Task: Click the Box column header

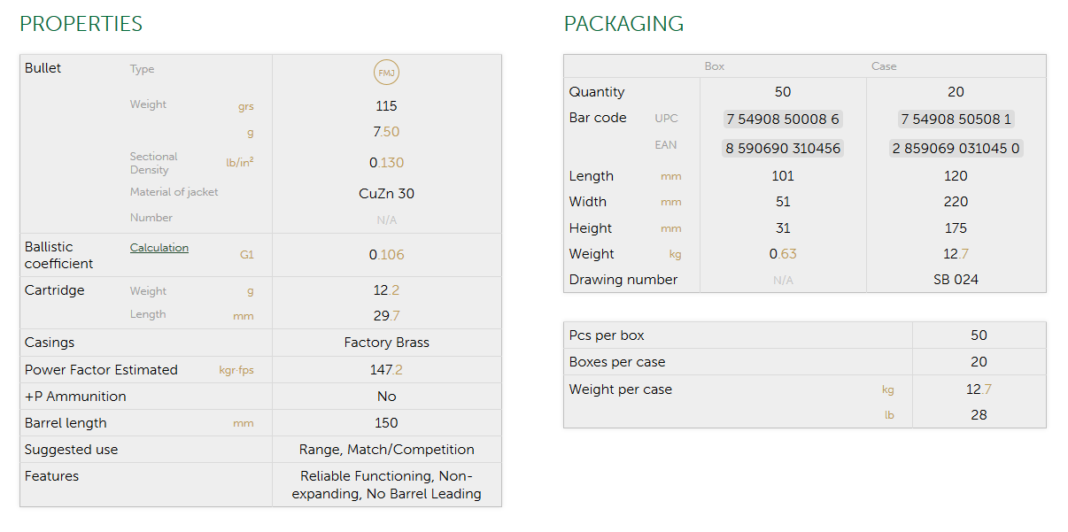Action: coord(715,66)
